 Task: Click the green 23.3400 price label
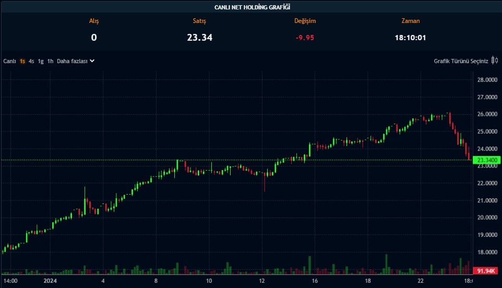tap(487, 161)
